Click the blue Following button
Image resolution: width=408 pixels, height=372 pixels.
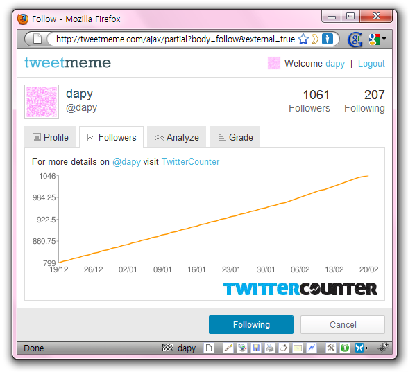point(251,324)
